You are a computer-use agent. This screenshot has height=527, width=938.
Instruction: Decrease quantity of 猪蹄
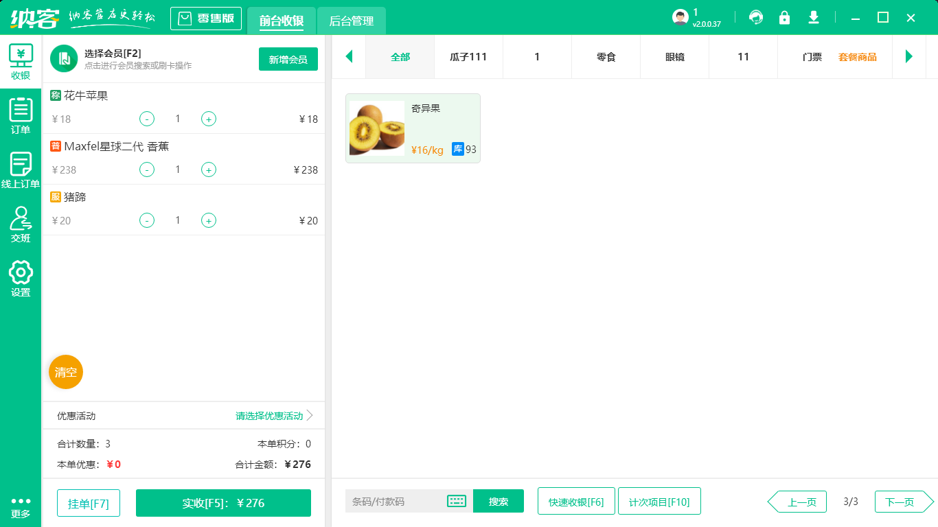(x=147, y=220)
